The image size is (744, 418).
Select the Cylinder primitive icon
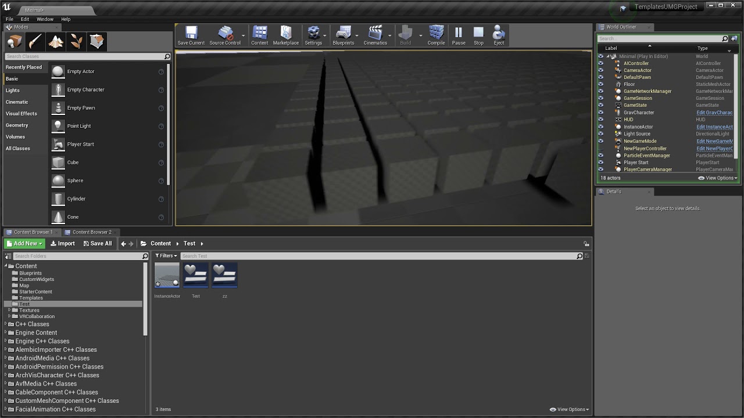(x=58, y=199)
